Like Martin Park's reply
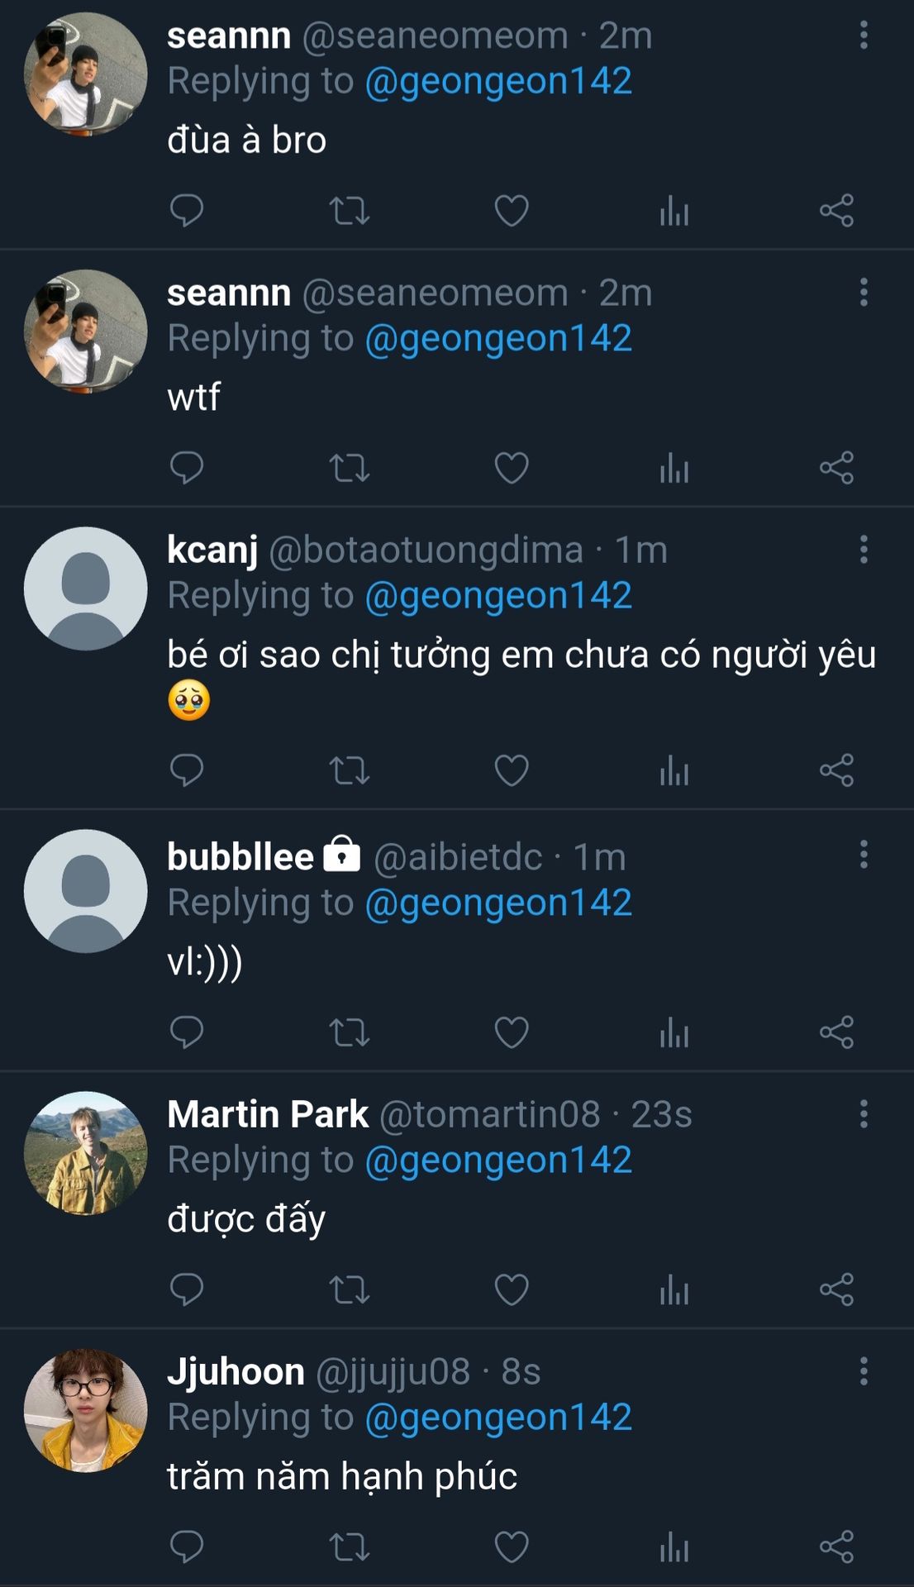Screen dimensions: 914x1587 tap(512, 1289)
